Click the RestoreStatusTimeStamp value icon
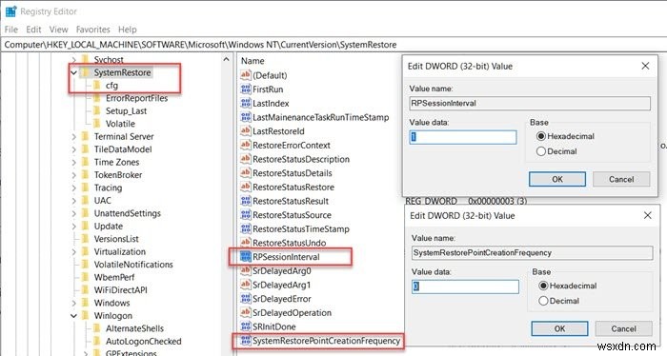The height and width of the screenshot is (356, 667). click(246, 229)
